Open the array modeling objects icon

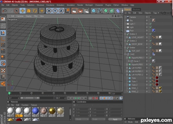[112, 11]
